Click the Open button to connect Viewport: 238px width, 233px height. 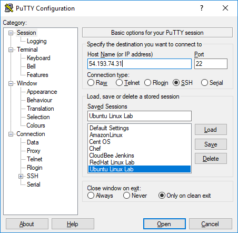click(164, 224)
